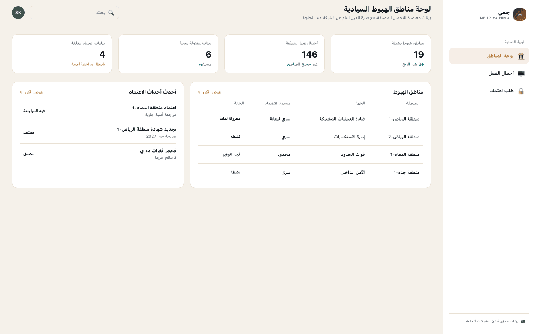Viewport: 535px width, 334px height.
Task: Click the magnifier icon in the search box
Action: 111,13
